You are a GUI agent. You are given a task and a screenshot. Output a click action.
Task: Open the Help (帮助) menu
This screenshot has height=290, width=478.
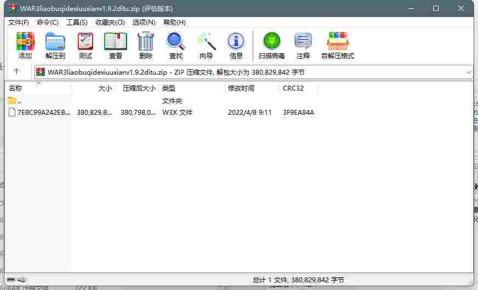pos(175,23)
